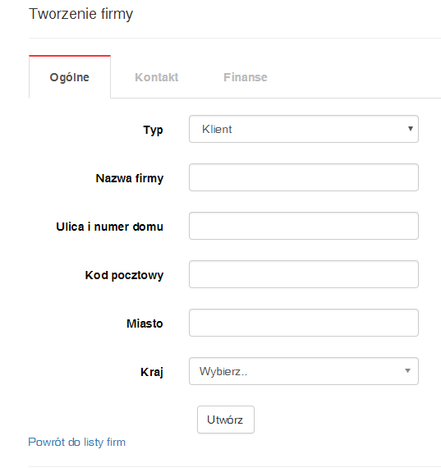The height and width of the screenshot is (468, 441).
Task: Focus the Nazwa firmy text field
Action: 304,177
